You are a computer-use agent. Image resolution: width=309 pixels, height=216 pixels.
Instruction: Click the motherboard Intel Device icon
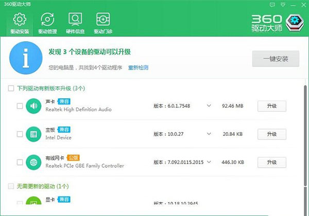point(33,134)
